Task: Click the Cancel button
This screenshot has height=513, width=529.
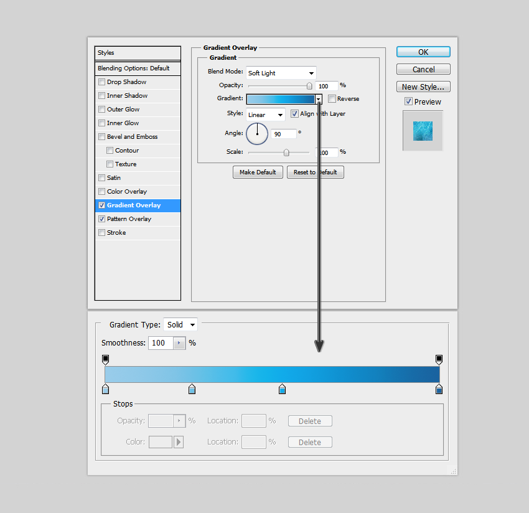Action: tap(423, 69)
